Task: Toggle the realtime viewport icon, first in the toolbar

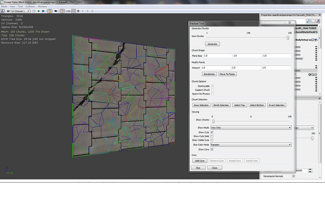Action: click(x=3, y=11)
